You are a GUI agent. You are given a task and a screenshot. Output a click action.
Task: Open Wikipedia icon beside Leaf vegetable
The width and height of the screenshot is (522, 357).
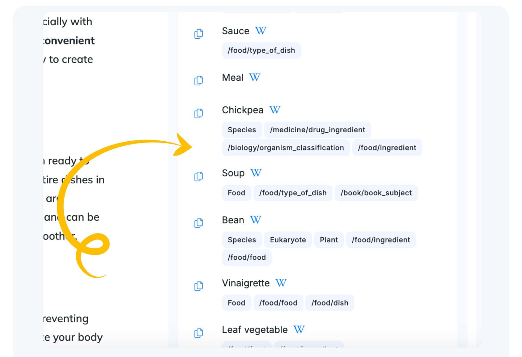coord(299,329)
